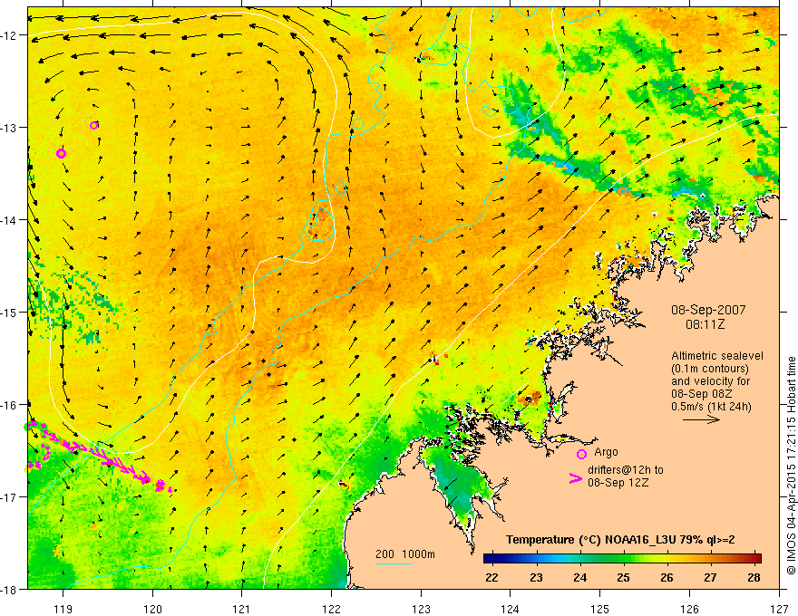Image resolution: width=798 pixels, height=616 pixels.
Task: Click the -17 latitude axis label
Action: click(10, 497)
